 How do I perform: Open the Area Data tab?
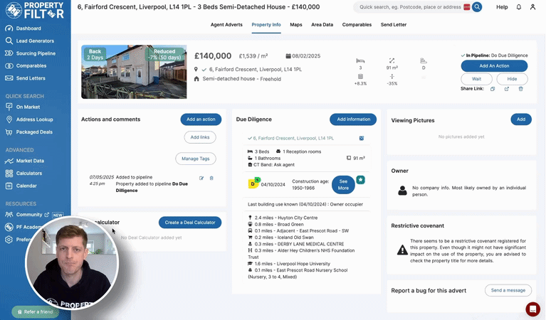322,25
